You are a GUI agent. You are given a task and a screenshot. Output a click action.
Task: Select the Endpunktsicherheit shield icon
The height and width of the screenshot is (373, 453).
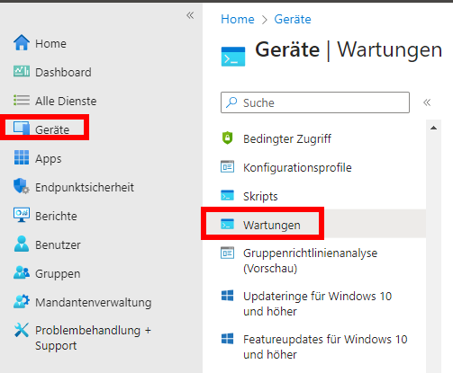22,186
